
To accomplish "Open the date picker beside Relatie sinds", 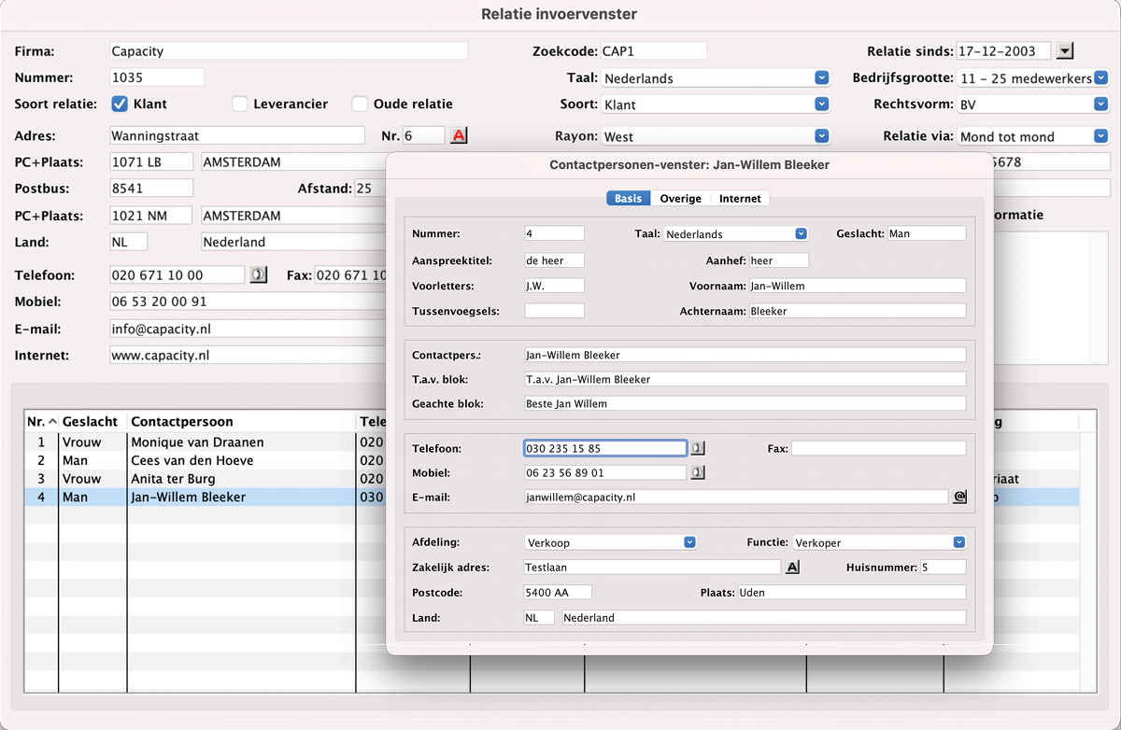I will (x=1067, y=51).
